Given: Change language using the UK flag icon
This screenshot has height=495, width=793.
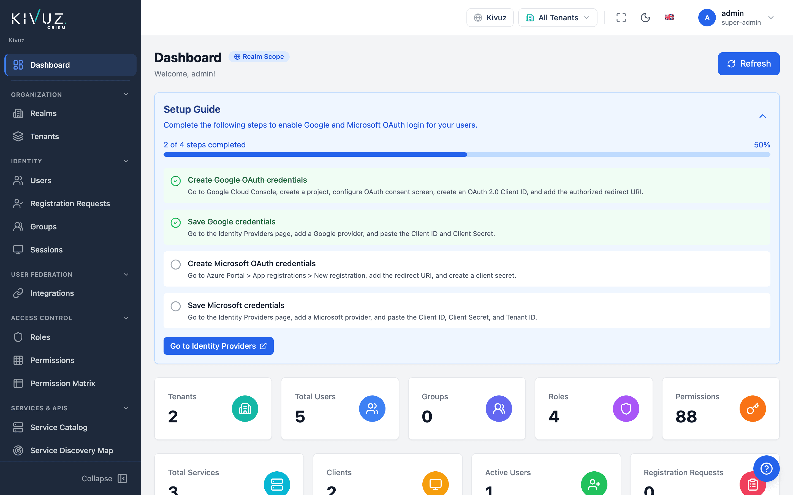Looking at the screenshot, I should point(669,17).
